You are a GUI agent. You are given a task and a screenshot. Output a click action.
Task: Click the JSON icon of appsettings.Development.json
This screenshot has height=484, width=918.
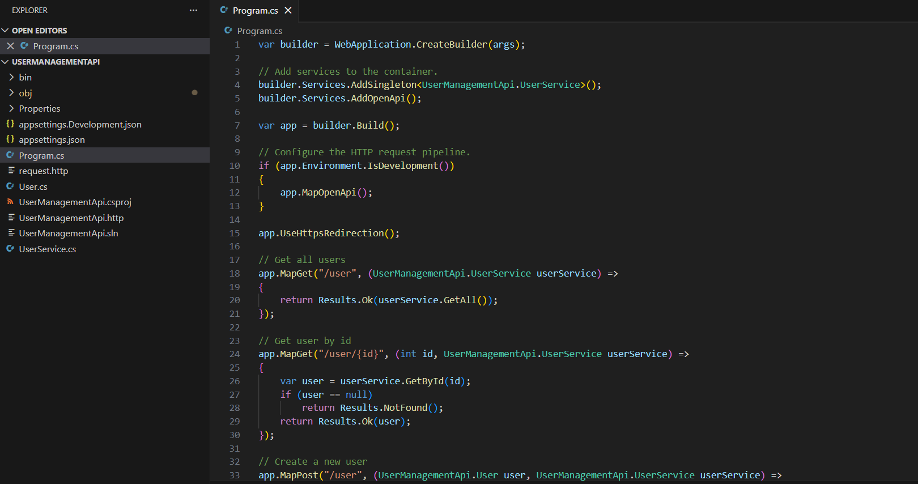tap(10, 124)
